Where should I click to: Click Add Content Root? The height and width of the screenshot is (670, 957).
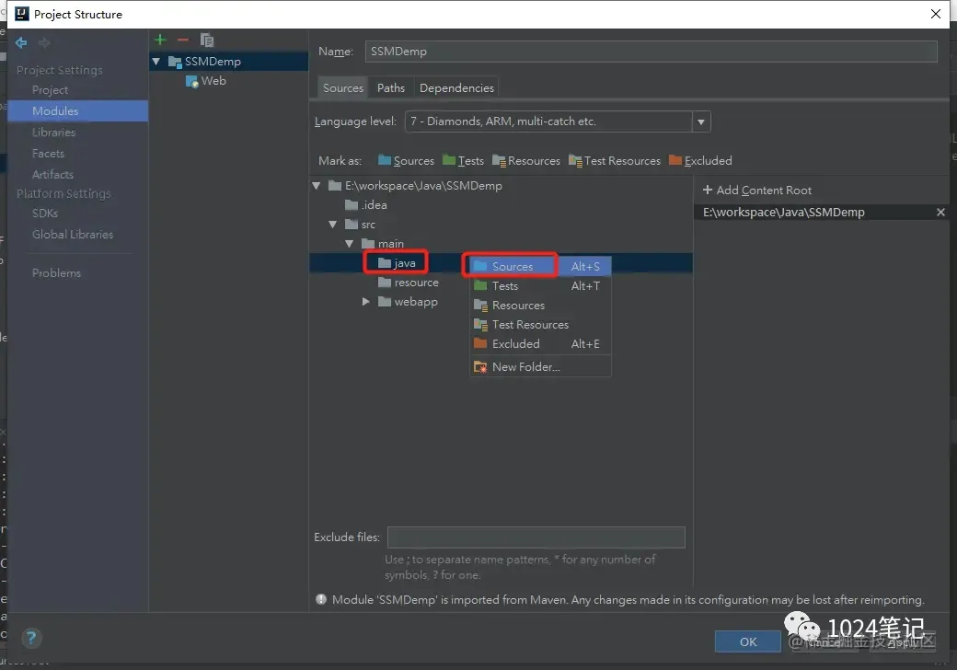coord(756,191)
